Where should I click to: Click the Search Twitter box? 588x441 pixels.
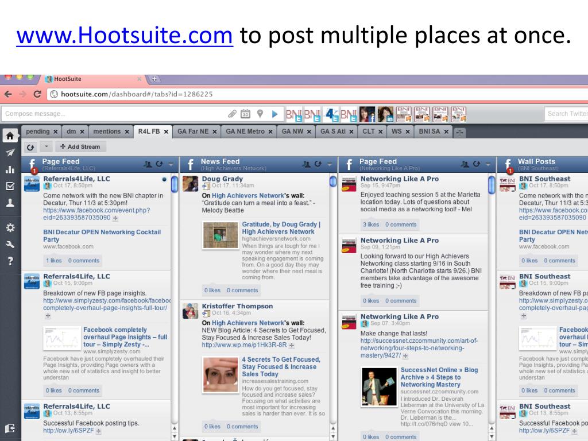[566, 114]
